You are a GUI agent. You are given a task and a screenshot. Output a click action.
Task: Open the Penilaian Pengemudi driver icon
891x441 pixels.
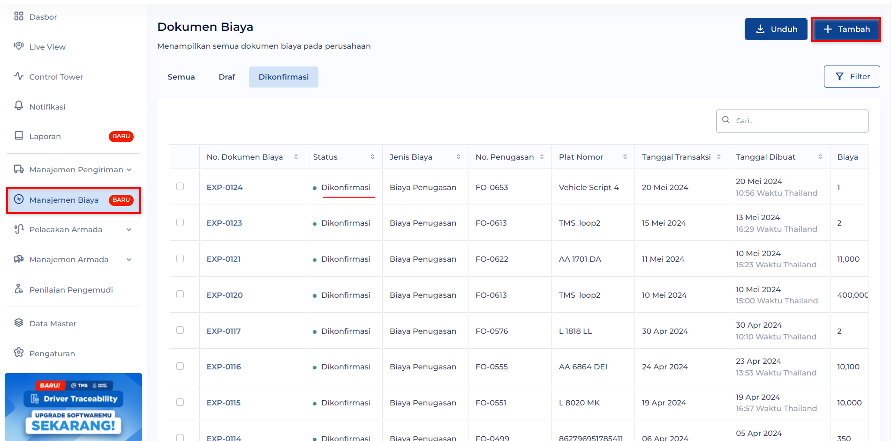pyautogui.click(x=19, y=289)
